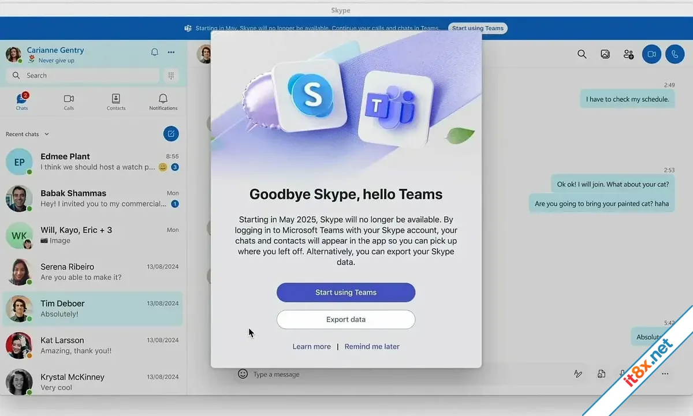693x416 pixels.
Task: Click the add files icon in message bar
Action: pos(601,374)
